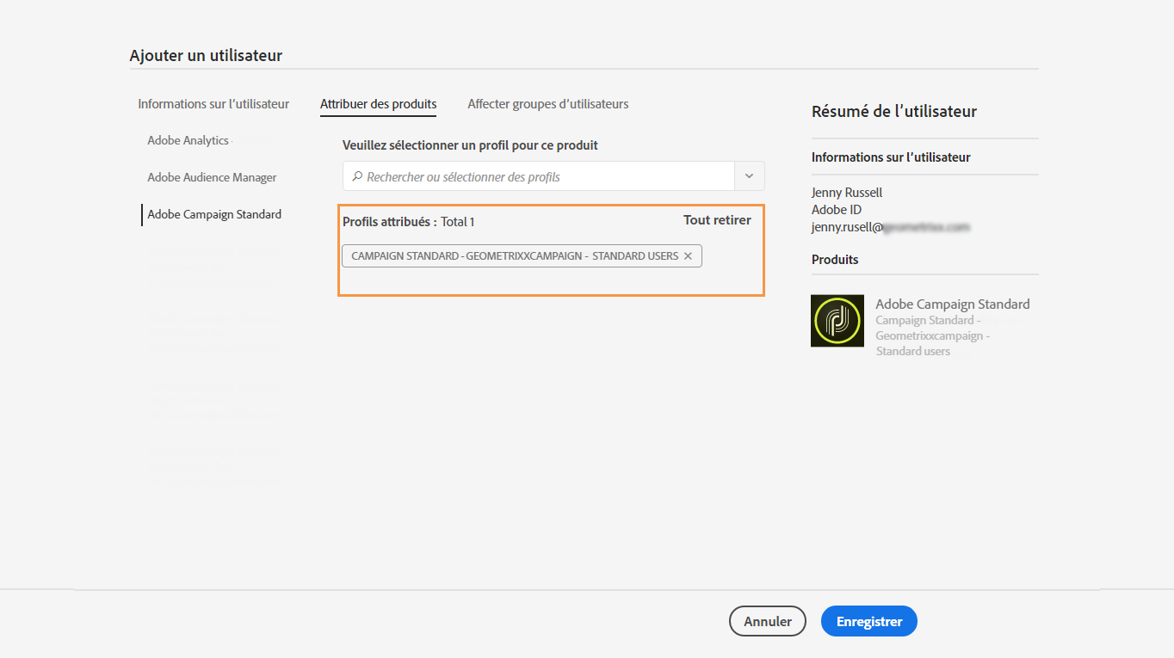The image size is (1174, 658).
Task: Open the Informations sur l'utilisateur tab
Action: click(x=213, y=104)
